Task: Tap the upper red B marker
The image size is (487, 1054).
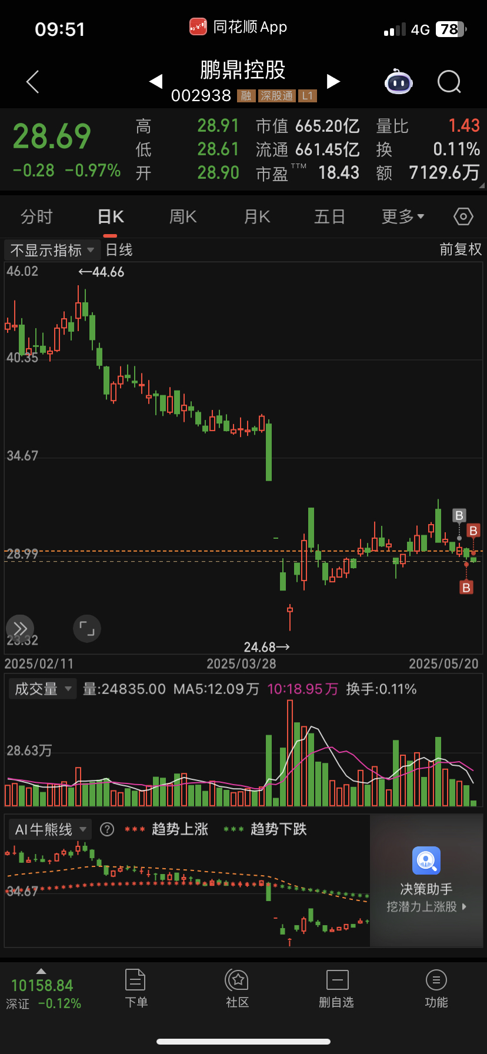Action: click(x=473, y=531)
